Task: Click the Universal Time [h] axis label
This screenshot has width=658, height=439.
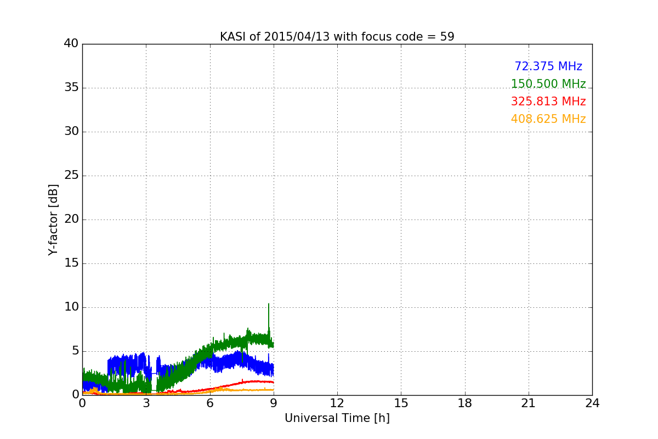Action: [x=337, y=418]
